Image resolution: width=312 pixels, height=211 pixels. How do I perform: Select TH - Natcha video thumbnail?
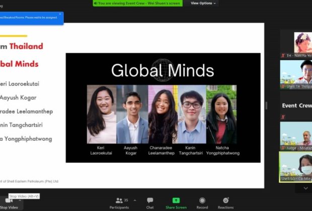pyautogui.click(x=296, y=44)
